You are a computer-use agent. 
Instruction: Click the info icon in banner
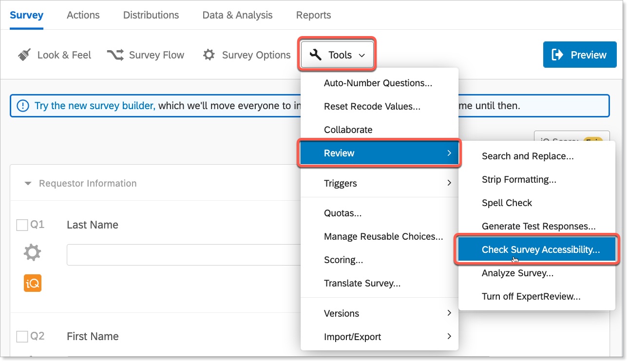22,106
